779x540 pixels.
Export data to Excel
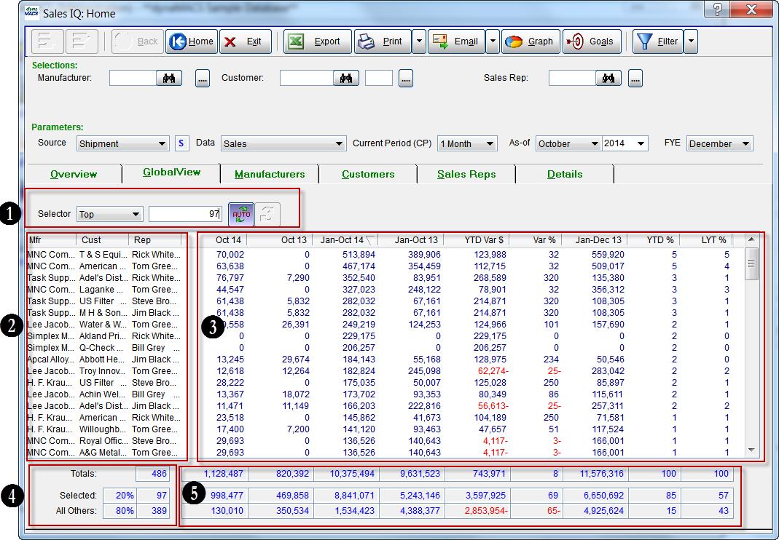tap(318, 41)
